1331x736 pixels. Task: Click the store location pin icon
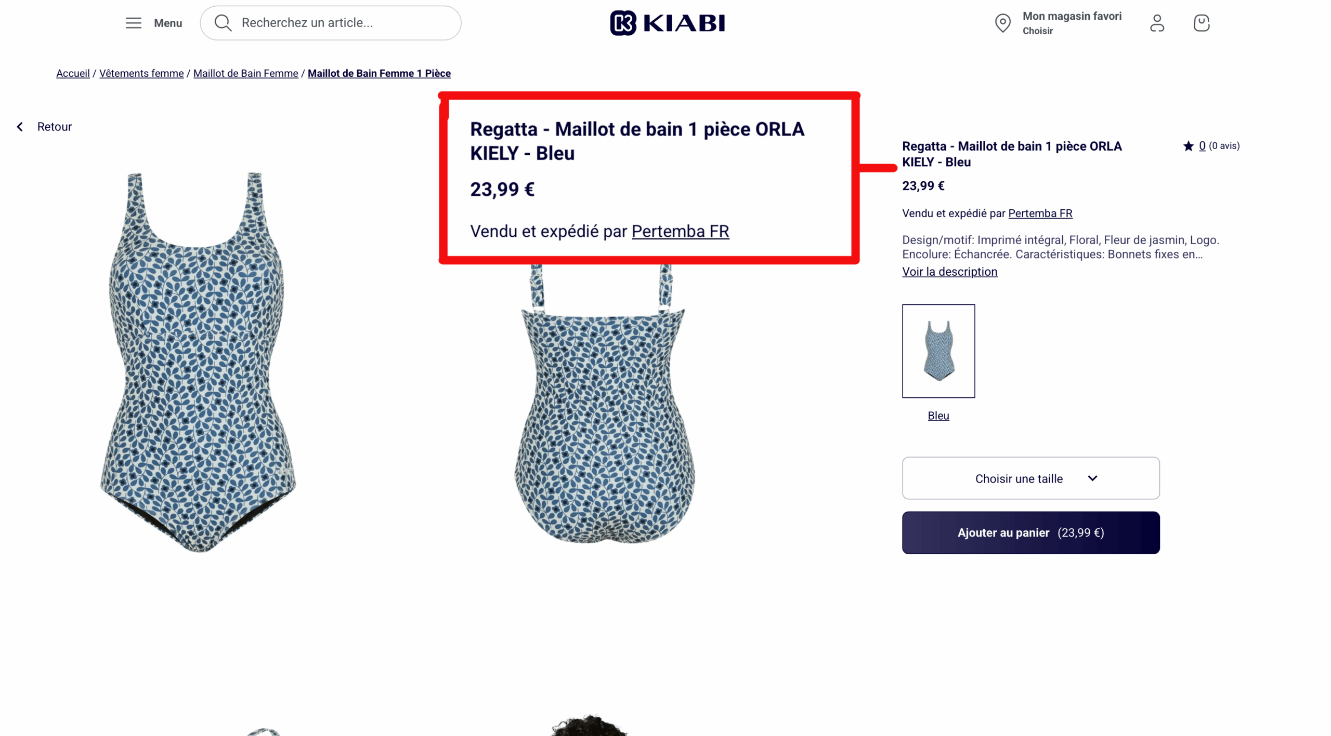(1002, 23)
